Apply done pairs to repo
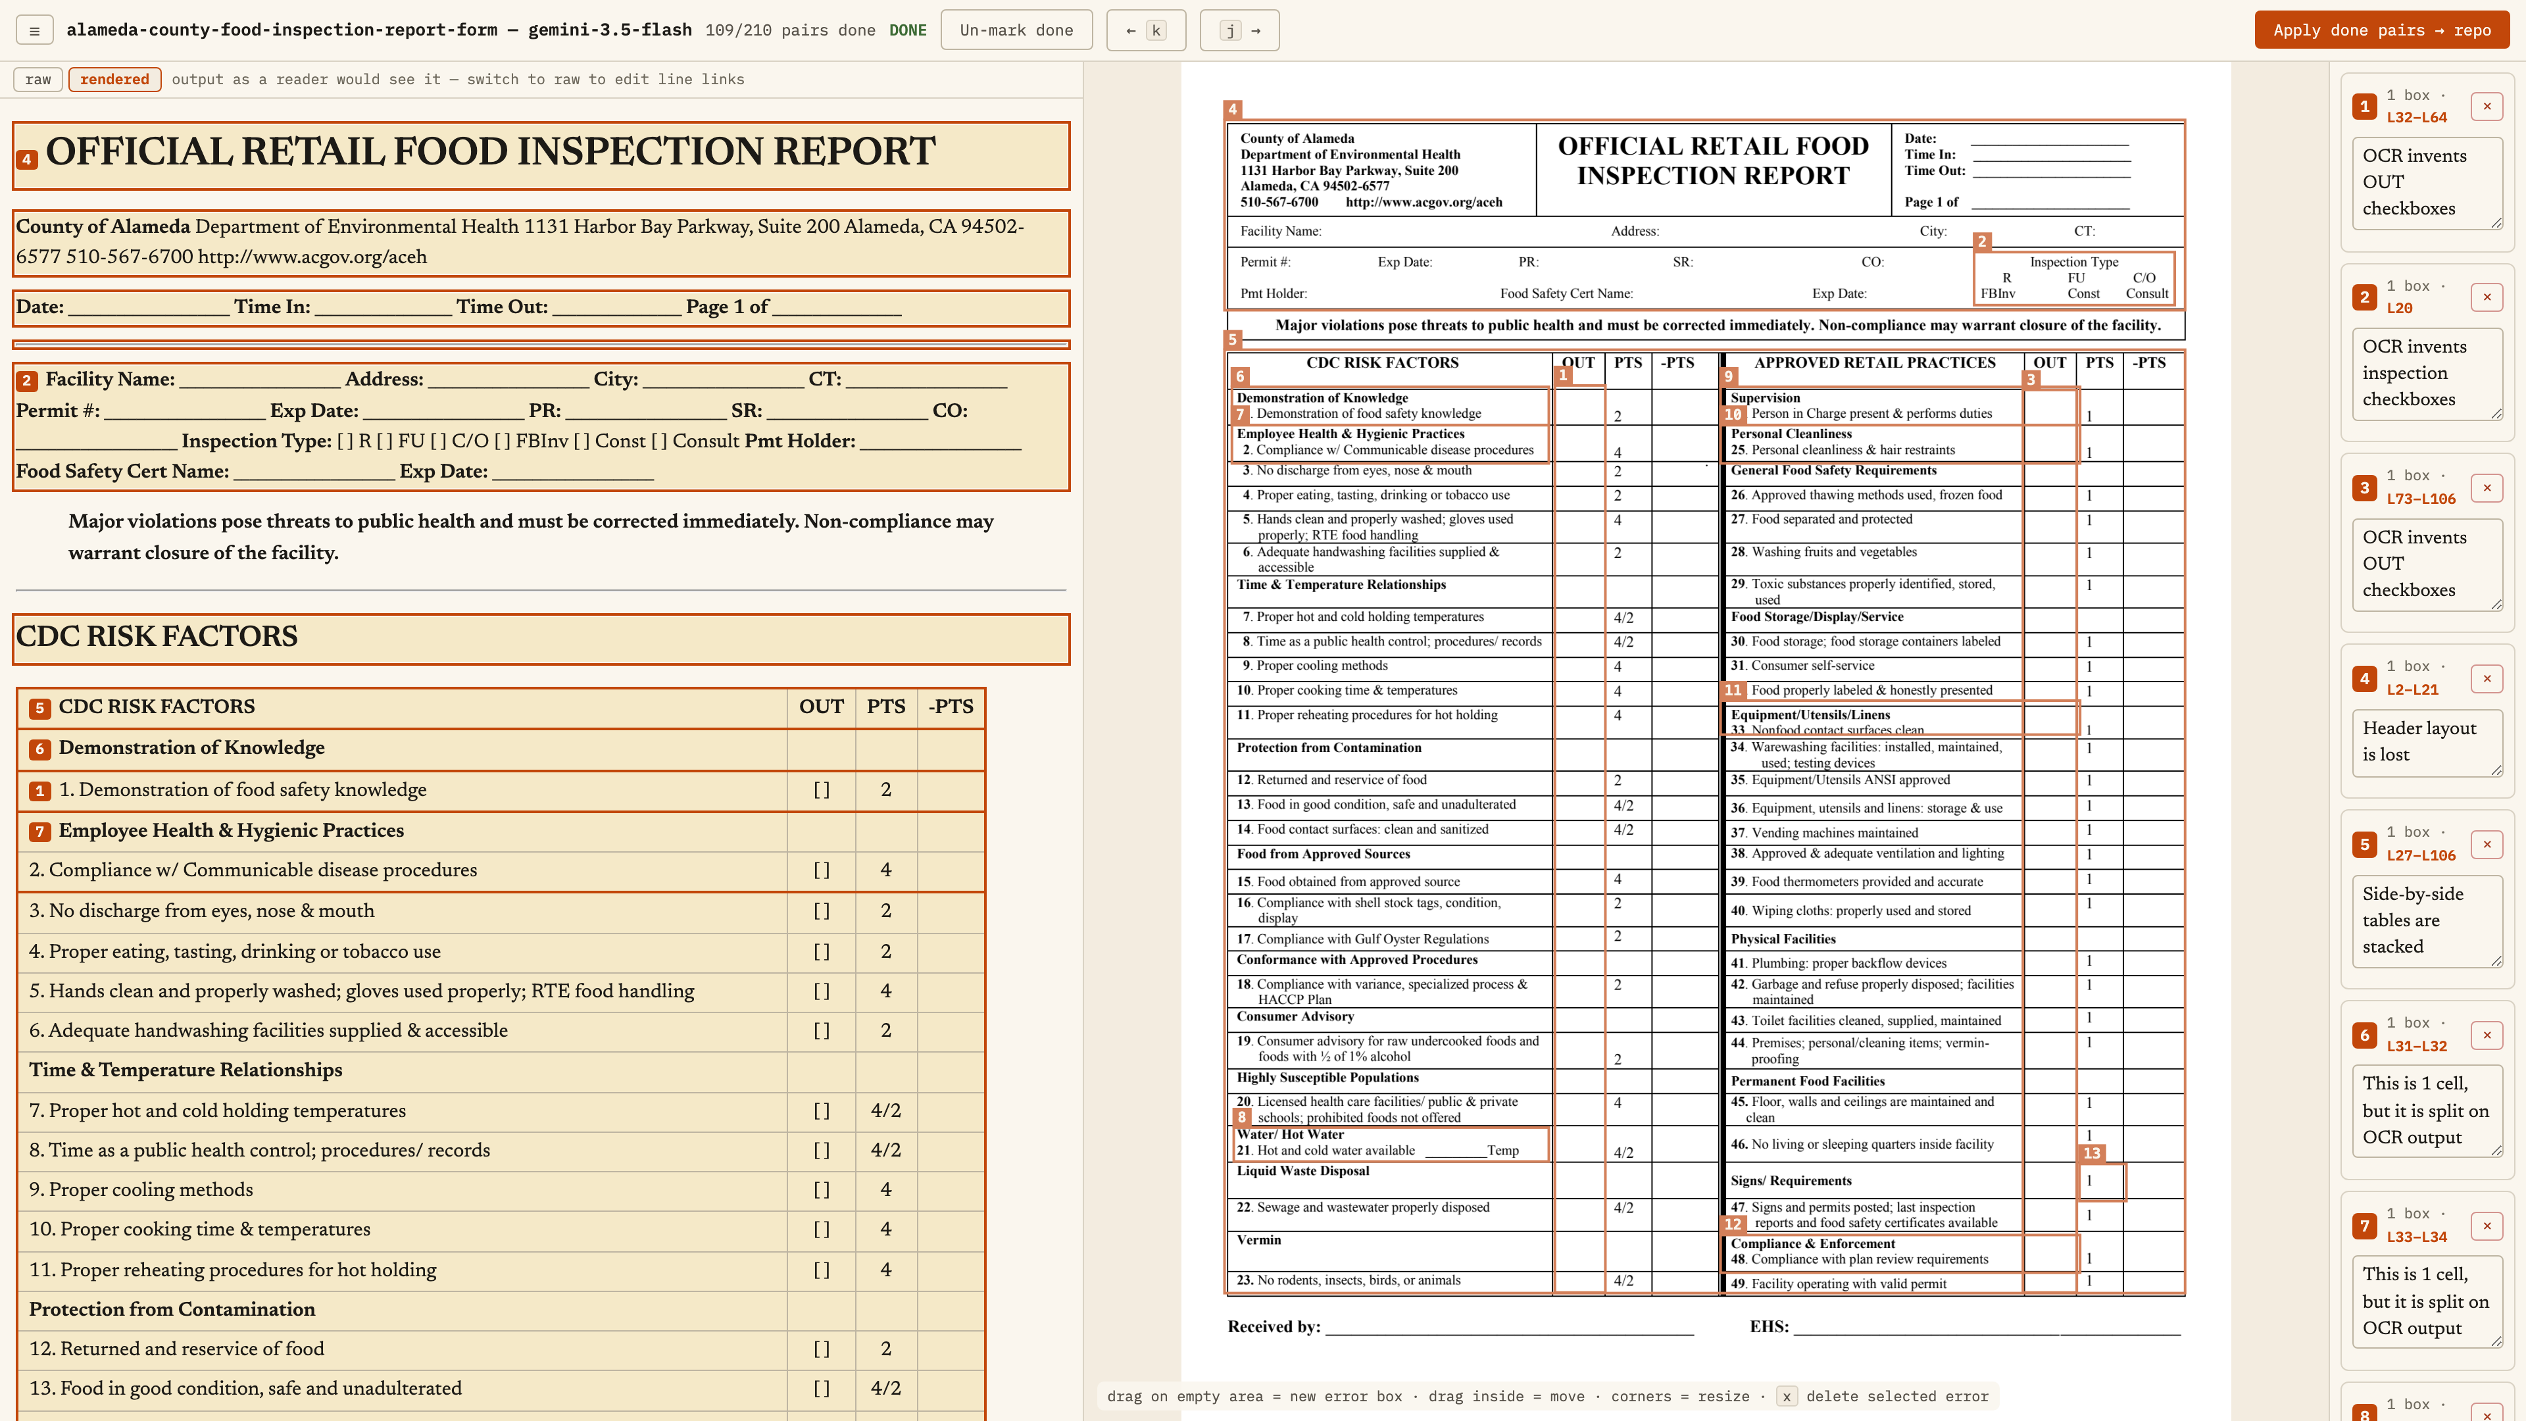 pos(2382,30)
